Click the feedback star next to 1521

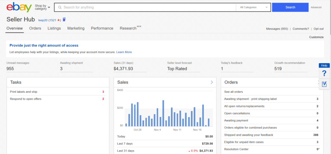coord(59,20)
